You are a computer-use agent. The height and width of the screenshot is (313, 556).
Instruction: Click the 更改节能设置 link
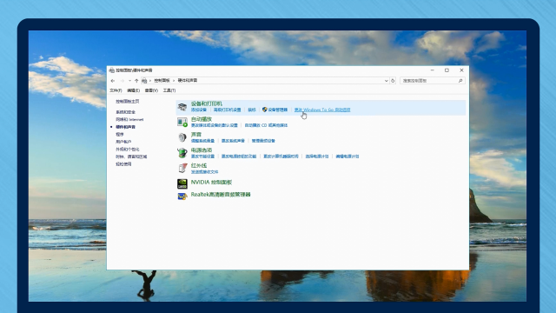tap(202, 156)
